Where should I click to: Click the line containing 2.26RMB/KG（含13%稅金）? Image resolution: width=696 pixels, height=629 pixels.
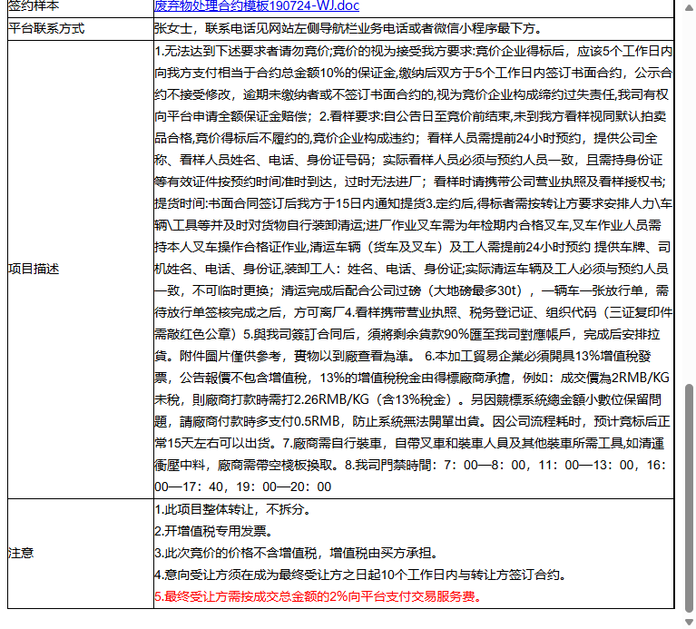click(408, 400)
